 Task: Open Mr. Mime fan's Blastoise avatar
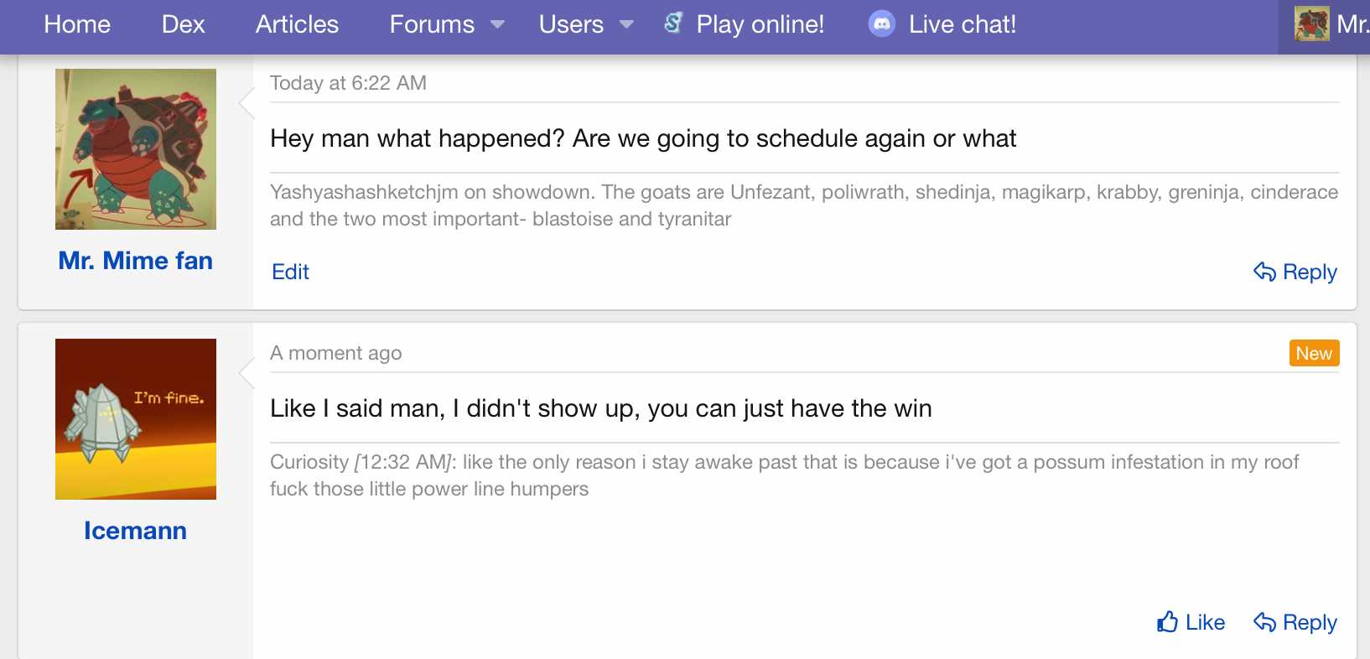[136, 149]
